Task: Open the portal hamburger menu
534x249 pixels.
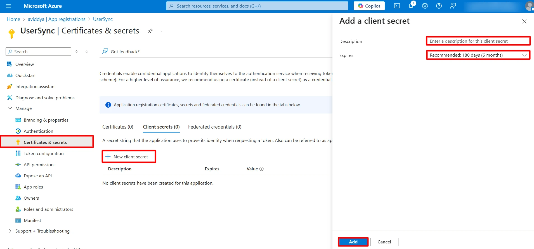Action: (x=8, y=6)
